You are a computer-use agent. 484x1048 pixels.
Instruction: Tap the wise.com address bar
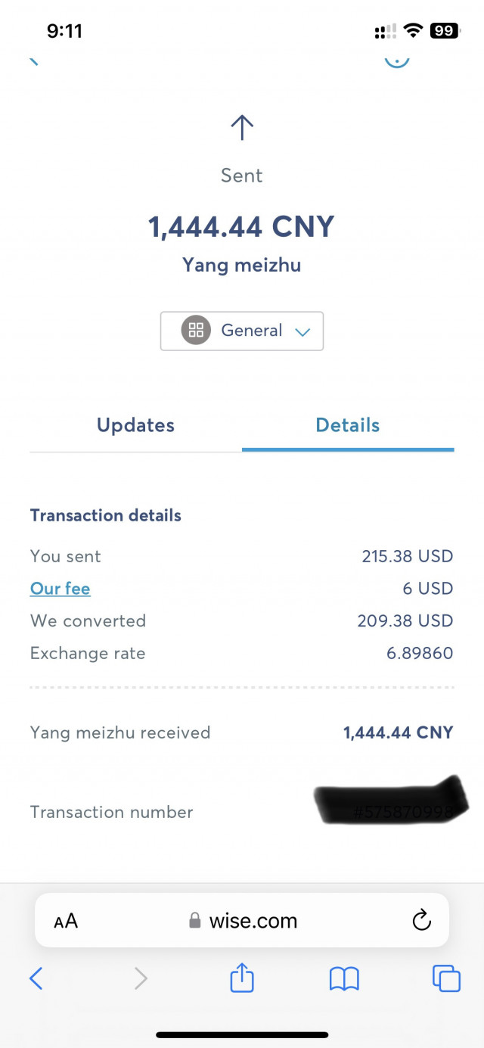(242, 921)
